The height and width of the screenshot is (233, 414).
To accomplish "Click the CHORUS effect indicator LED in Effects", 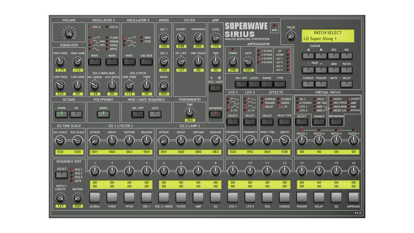I will pos(262,99).
